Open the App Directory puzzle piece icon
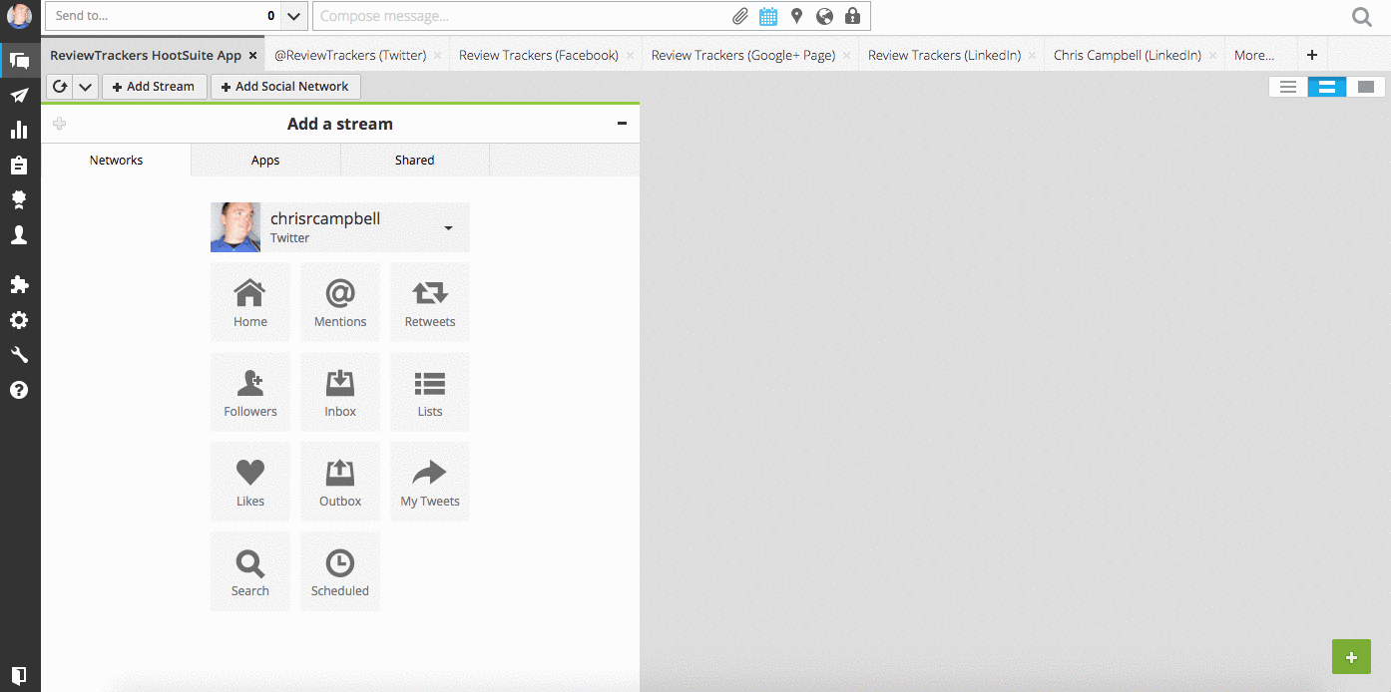1391x692 pixels. click(x=19, y=285)
